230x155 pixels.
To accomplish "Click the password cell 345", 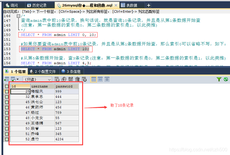I will [x=67, y=134].
